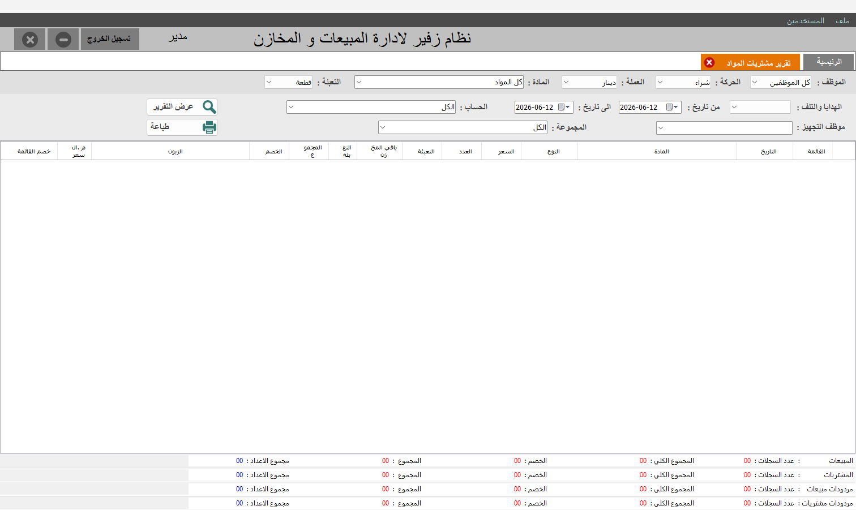Viewport: 856px width, 510px height.
Task: Click the مردودات مشتريات summary row label
Action: (827, 503)
